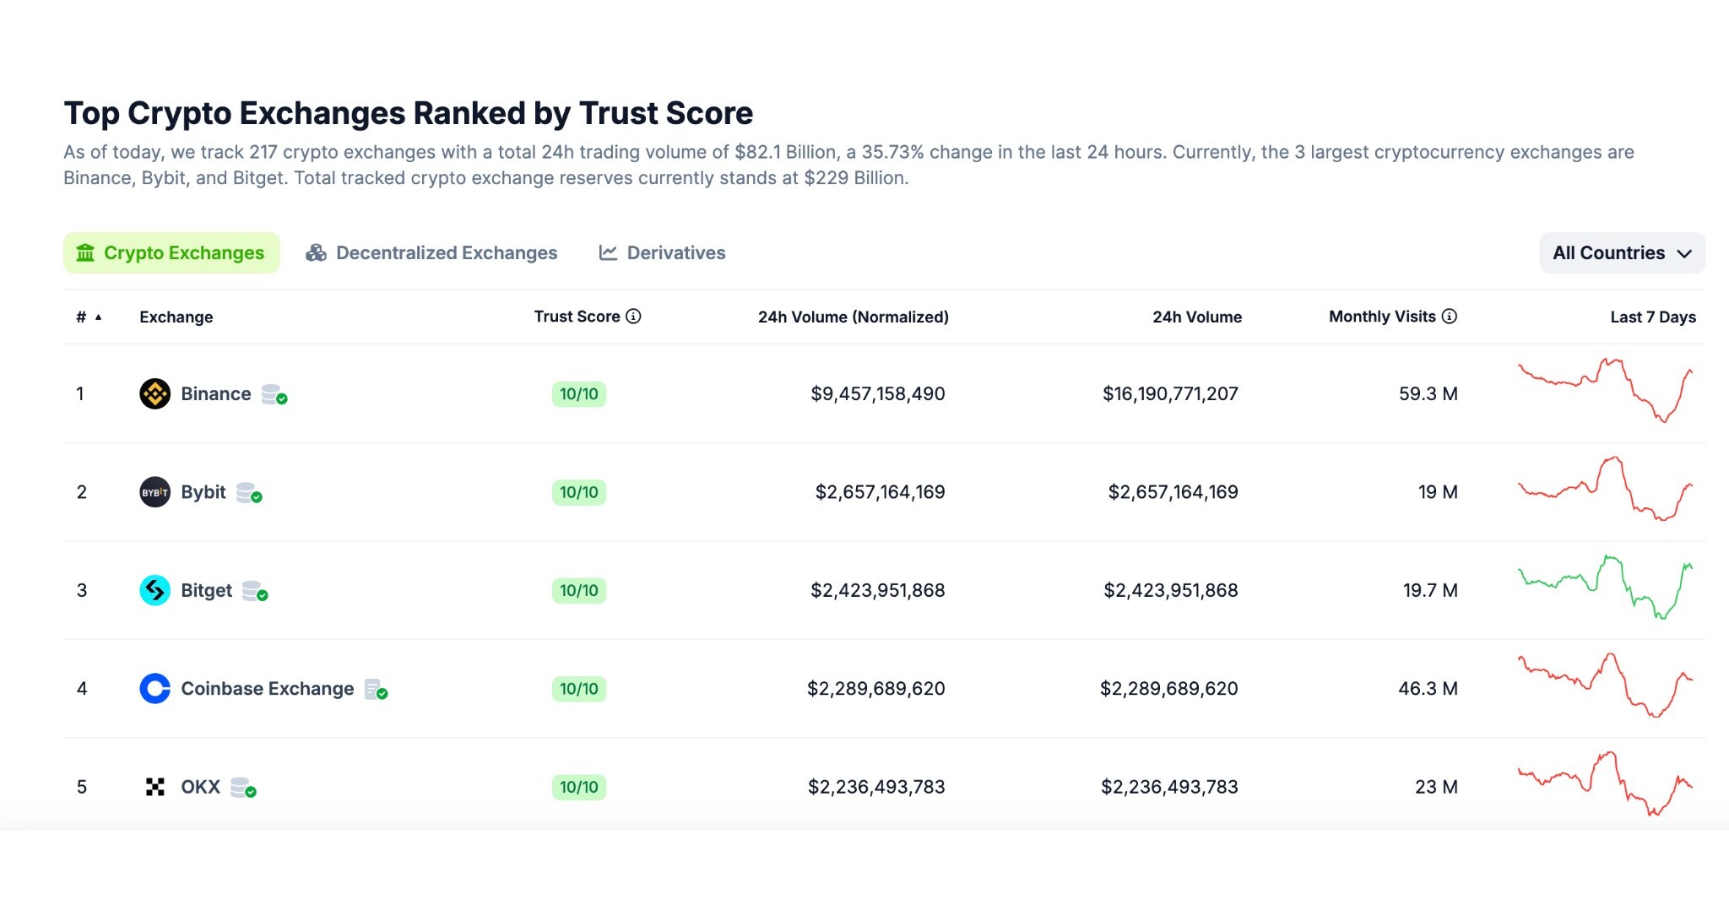
Task: Open the Trust Score info icon
Action: pyautogui.click(x=634, y=317)
